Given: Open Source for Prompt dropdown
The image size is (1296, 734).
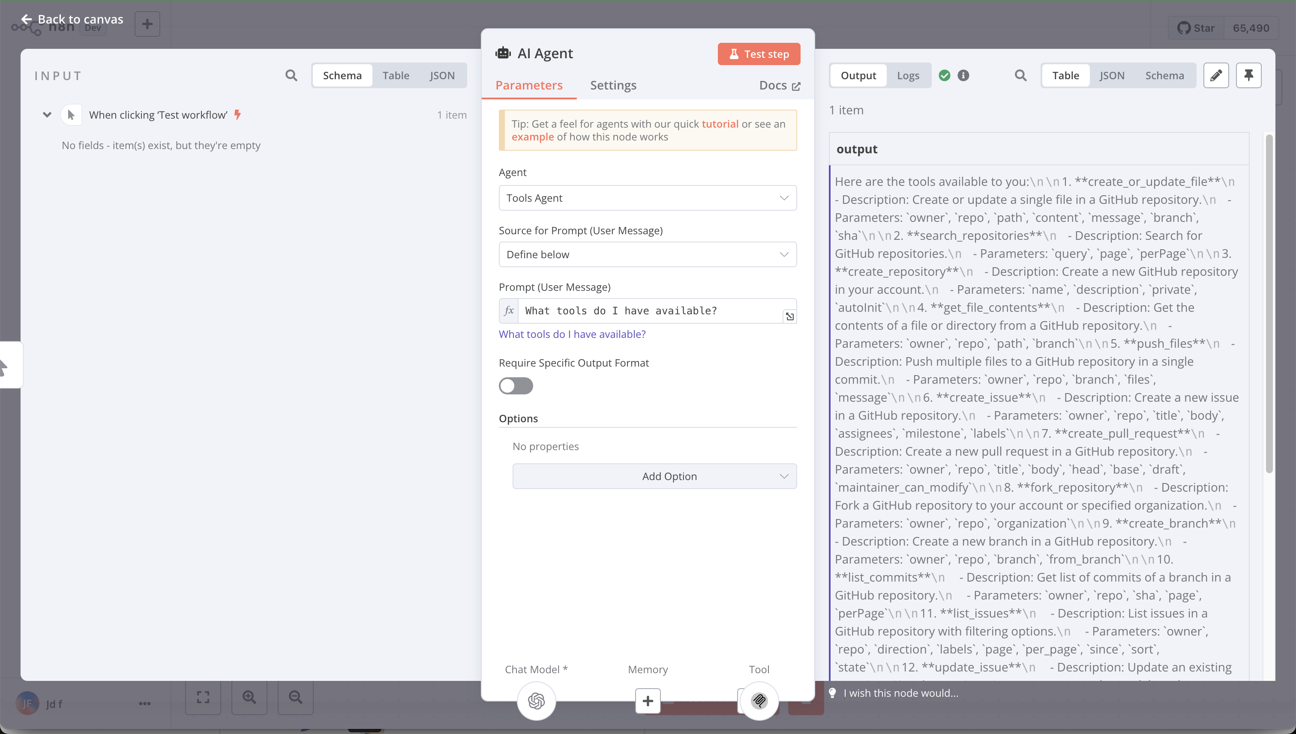Looking at the screenshot, I should pos(647,254).
